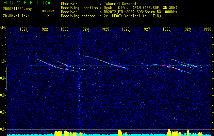Click the 1928 time marker
Image resolution: width=214 pixels, height=136 pixels.
point(166,29)
